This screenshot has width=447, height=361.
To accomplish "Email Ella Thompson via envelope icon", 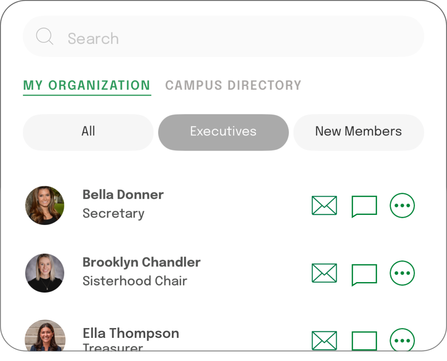I will [324, 340].
